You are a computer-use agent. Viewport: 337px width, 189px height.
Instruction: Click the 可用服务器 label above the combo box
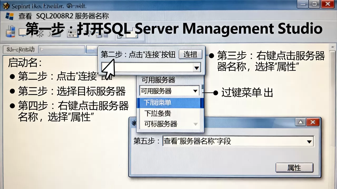pos(158,80)
